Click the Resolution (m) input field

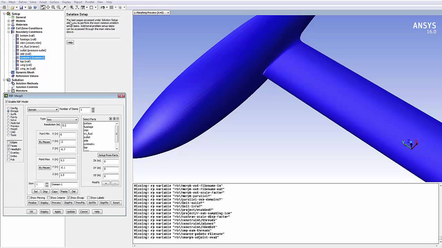pyautogui.click(x=69, y=125)
